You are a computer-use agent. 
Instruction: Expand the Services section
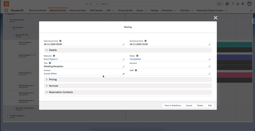tap(47, 86)
